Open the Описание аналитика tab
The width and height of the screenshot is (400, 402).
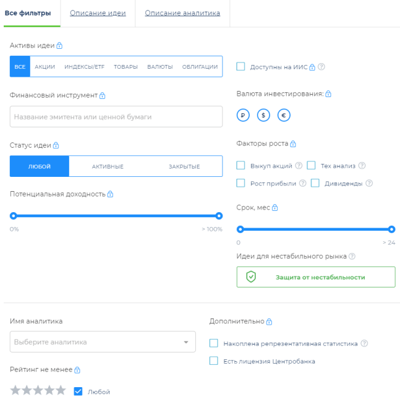click(x=182, y=13)
